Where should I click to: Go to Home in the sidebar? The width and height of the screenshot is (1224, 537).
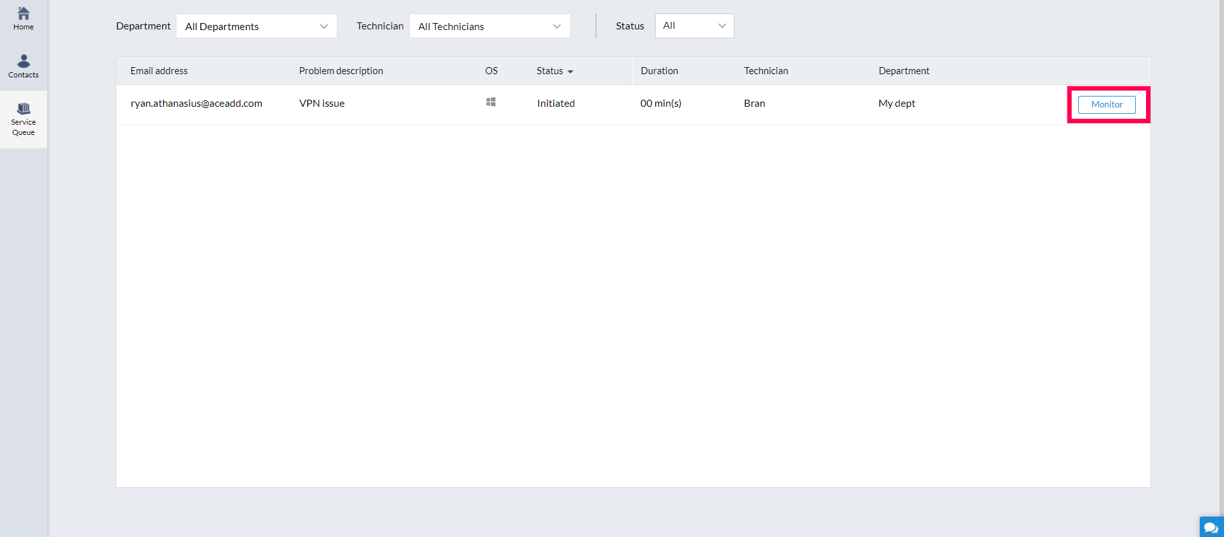tap(24, 18)
